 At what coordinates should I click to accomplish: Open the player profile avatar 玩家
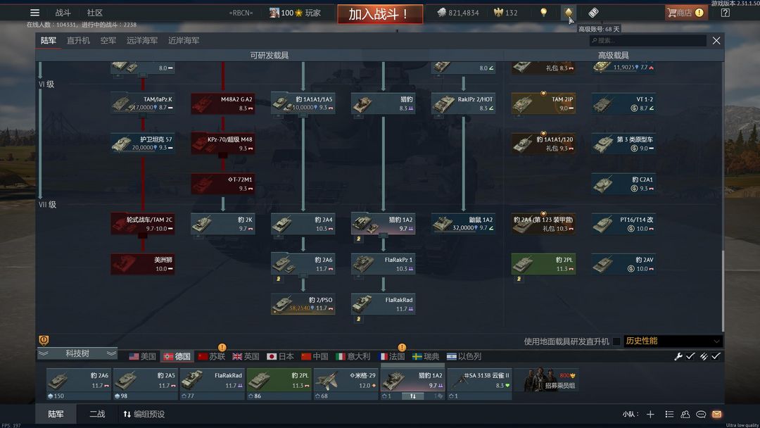[295, 13]
